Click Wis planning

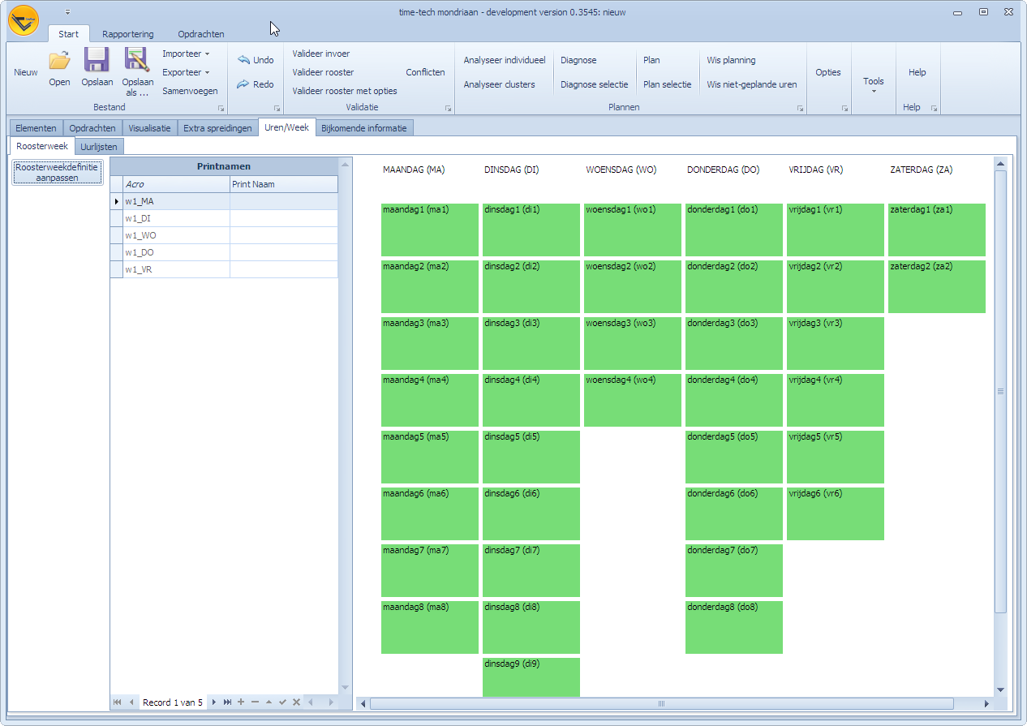pos(731,60)
